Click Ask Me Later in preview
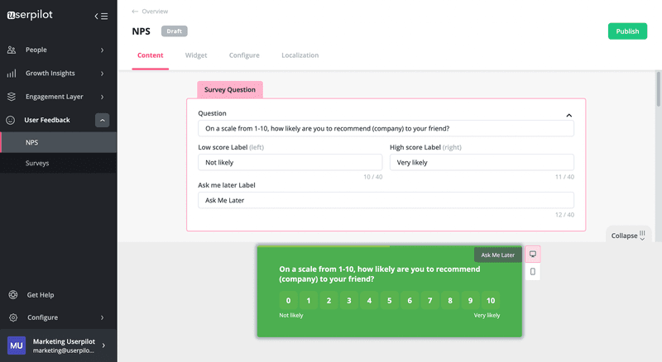 click(x=498, y=255)
